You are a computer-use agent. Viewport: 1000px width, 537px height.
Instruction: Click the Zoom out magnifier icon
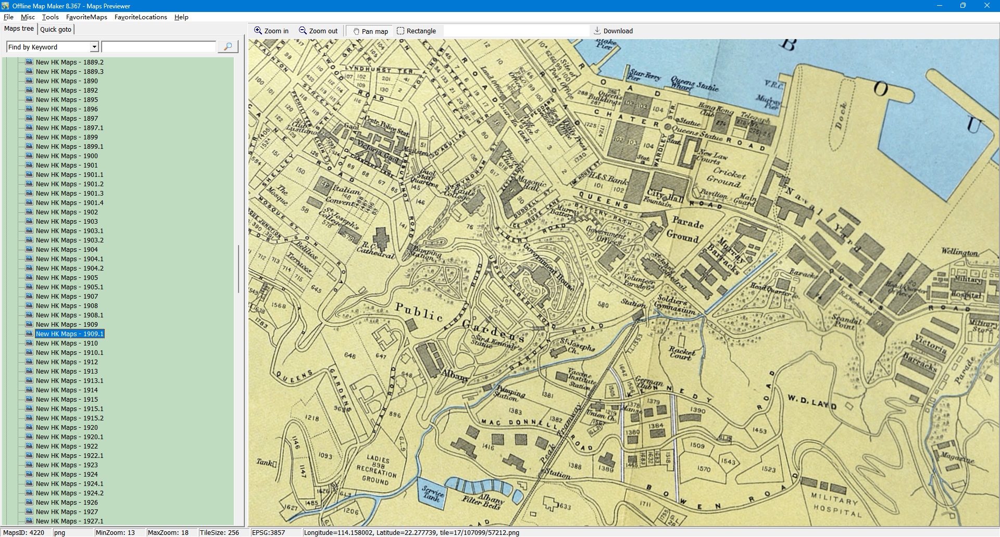[x=303, y=31]
